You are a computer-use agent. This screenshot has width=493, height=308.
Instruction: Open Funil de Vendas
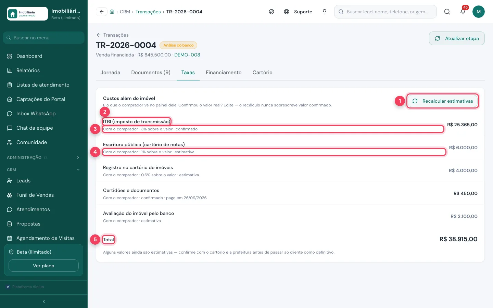[44, 195]
